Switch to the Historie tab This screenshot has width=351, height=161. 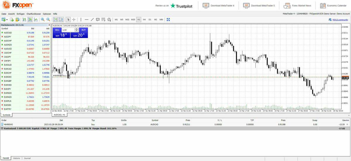(x=16, y=158)
